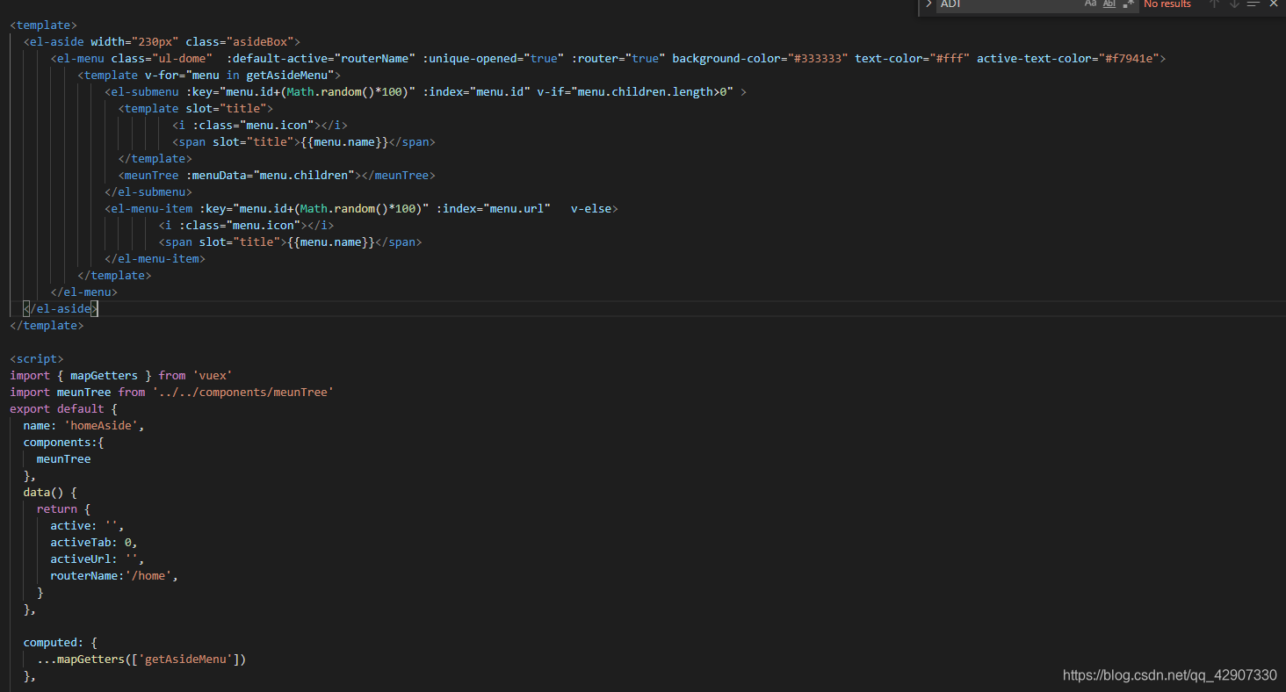Click the 'components:{' line

(x=64, y=442)
